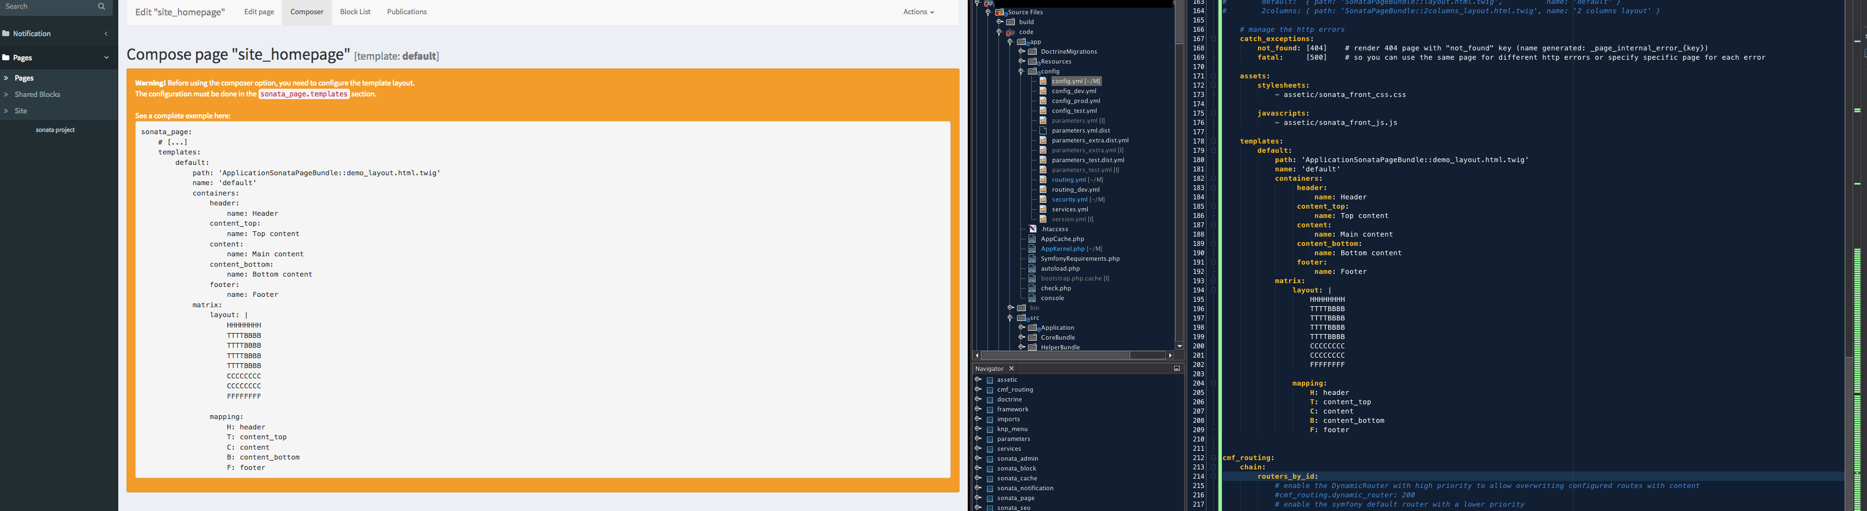Click the CoreBundle folder icon
Viewport: 1867px width, 511px height.
click(x=1033, y=338)
